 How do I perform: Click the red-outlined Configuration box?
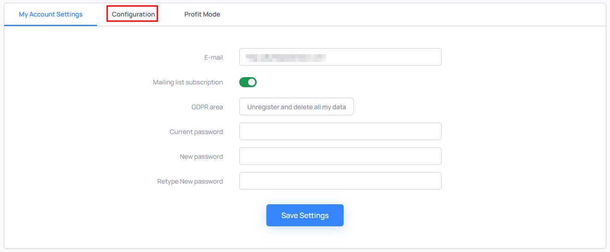click(132, 14)
